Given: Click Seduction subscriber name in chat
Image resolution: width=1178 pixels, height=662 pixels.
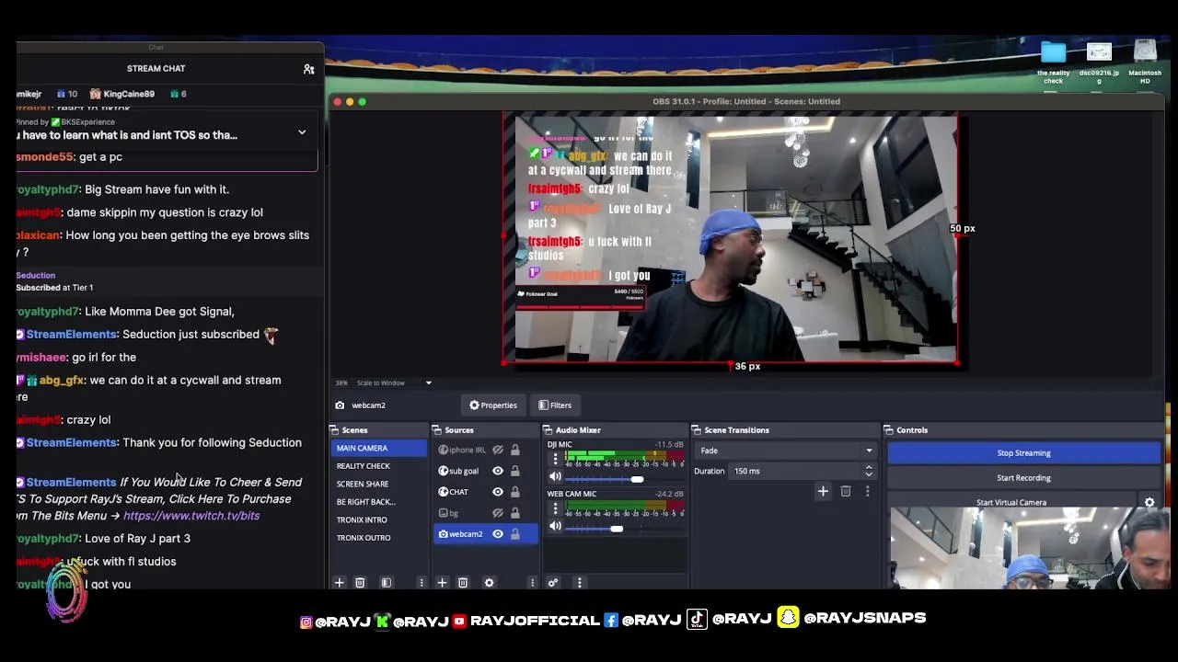Looking at the screenshot, I should 36,276.
